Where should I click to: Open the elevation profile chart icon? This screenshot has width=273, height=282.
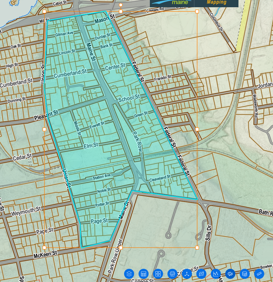[x=216, y=274]
